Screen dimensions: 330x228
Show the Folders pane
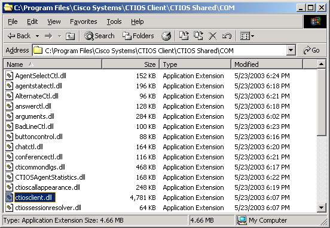pos(138,36)
